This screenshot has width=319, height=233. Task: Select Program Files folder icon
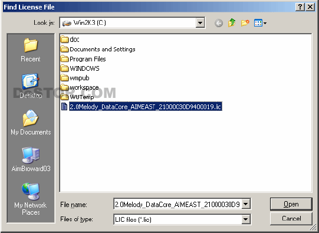point(64,59)
